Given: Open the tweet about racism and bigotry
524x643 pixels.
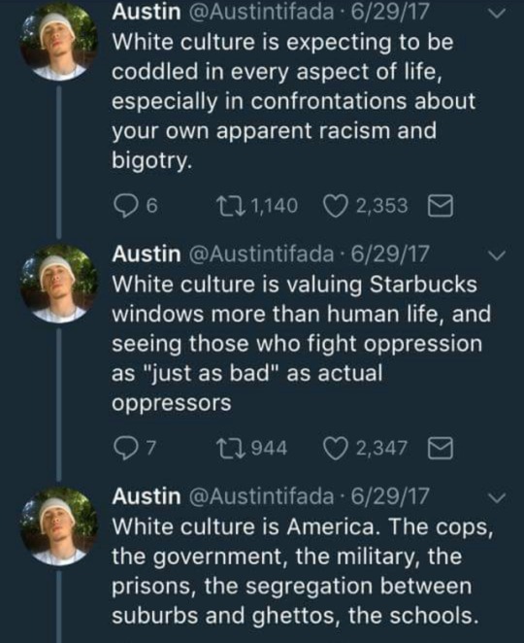Looking at the screenshot, I should [293, 101].
